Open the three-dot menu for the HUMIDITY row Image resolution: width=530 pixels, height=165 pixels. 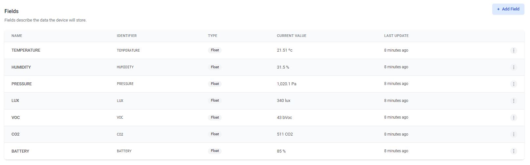point(514,67)
